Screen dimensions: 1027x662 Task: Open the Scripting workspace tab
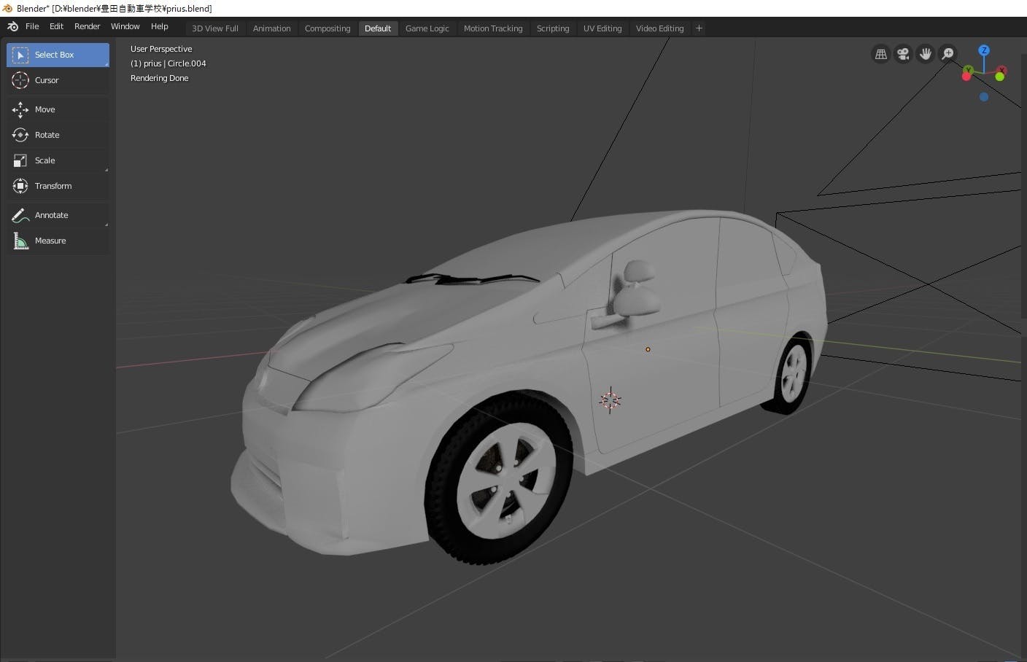(x=552, y=28)
